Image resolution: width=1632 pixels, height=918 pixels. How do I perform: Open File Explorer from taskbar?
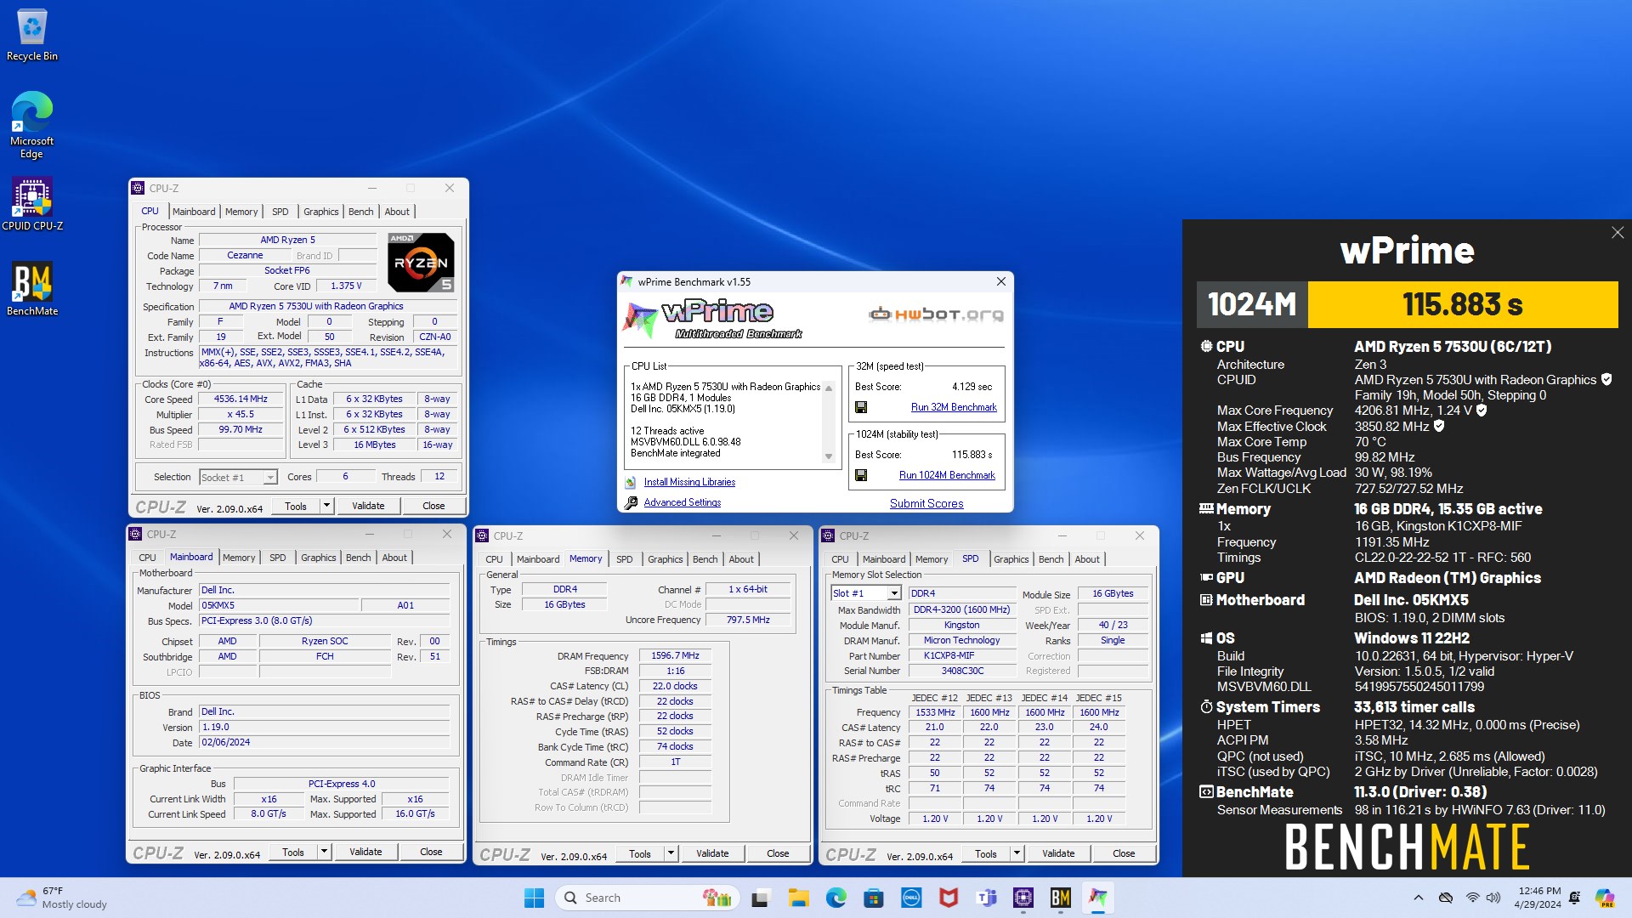point(798,898)
